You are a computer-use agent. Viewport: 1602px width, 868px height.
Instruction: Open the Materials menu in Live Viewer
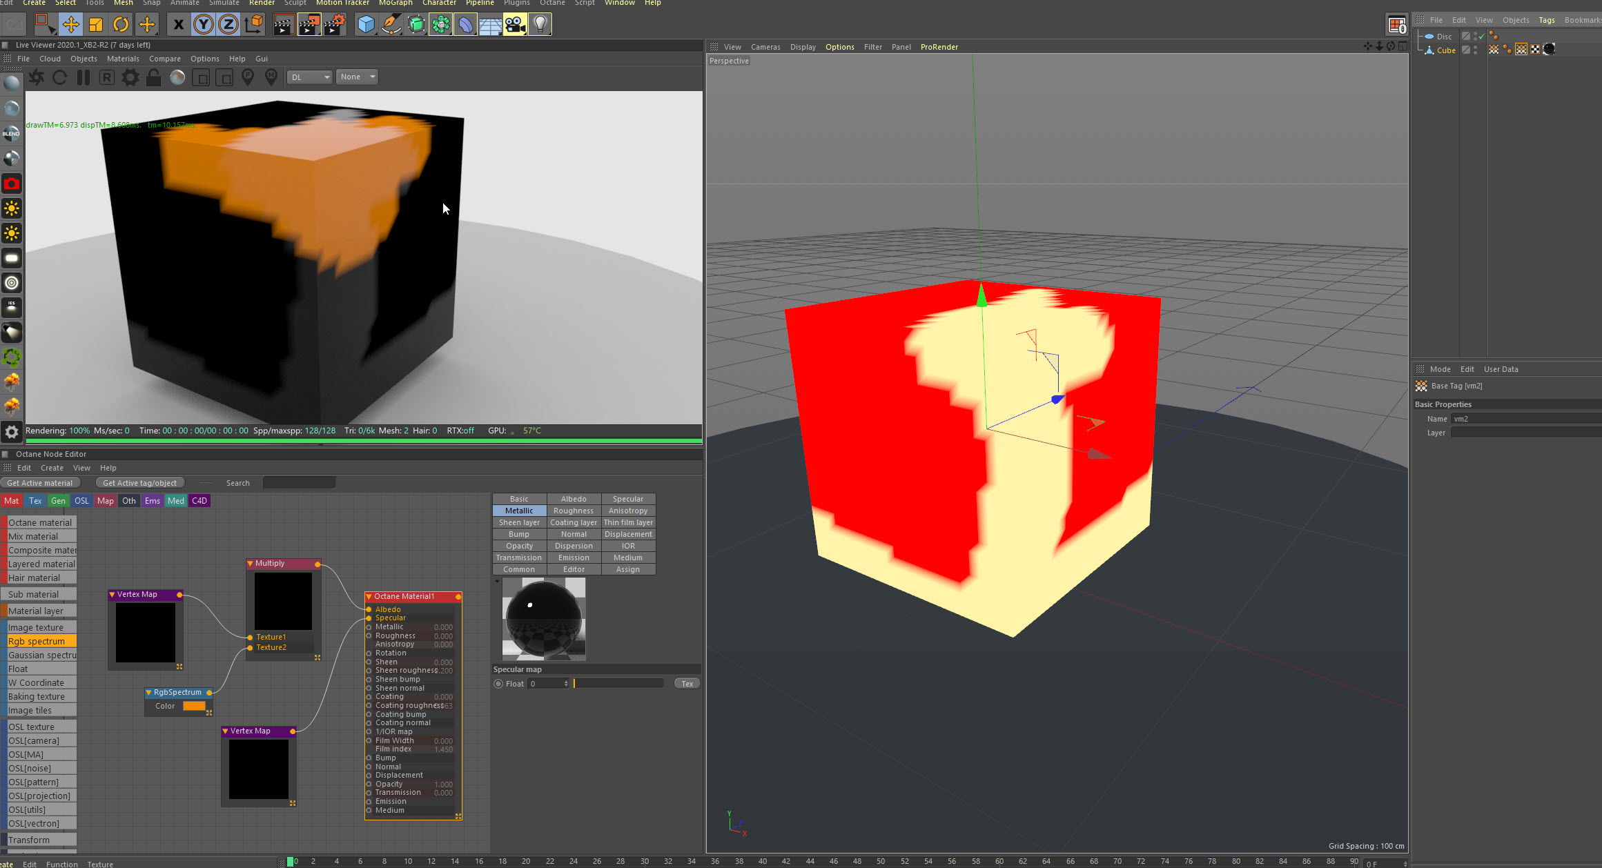(123, 59)
